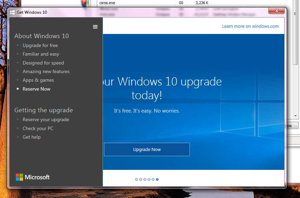Click the Upgrade Now button

tap(147, 149)
